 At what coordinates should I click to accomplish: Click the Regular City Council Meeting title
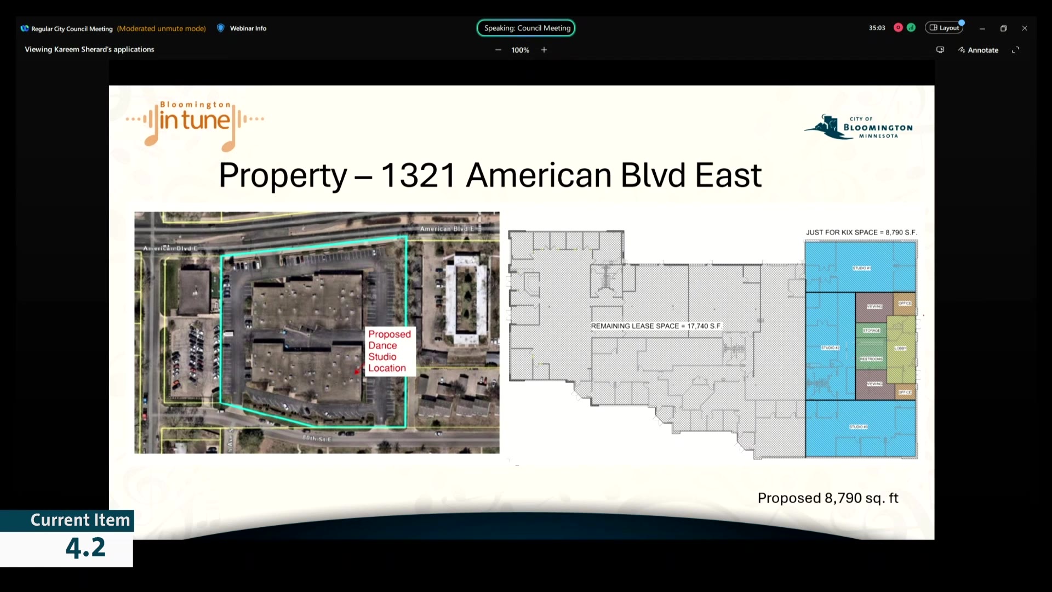(x=72, y=29)
